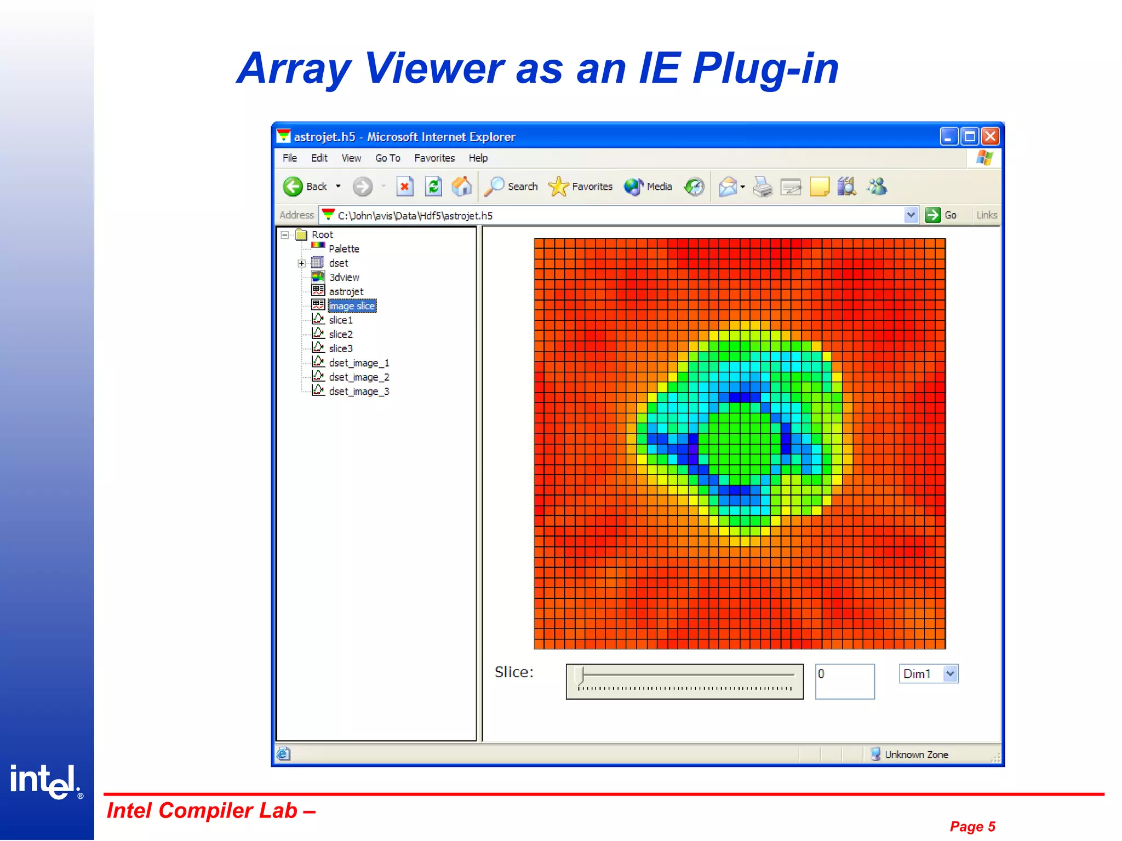Screen dimensions: 1122x841
Task: Click the yellow Discuss note icon
Action: pyautogui.click(x=820, y=187)
